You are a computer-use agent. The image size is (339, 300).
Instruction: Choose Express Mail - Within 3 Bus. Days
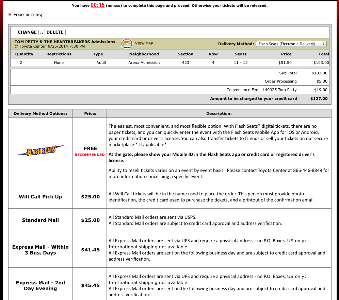coord(41,250)
